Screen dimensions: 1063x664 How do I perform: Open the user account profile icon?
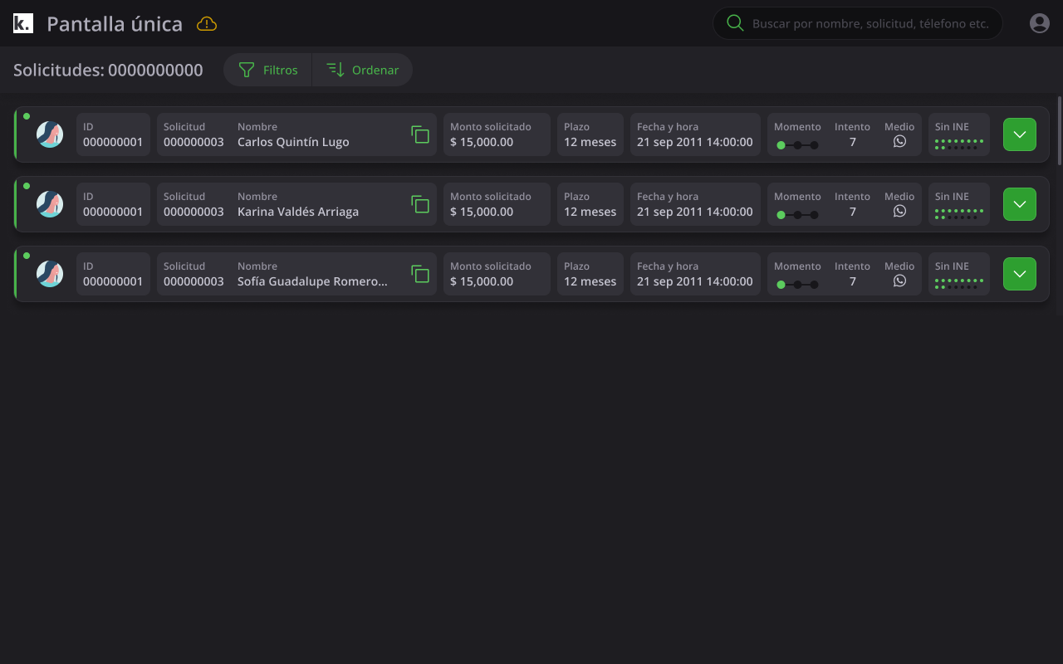1040,23
